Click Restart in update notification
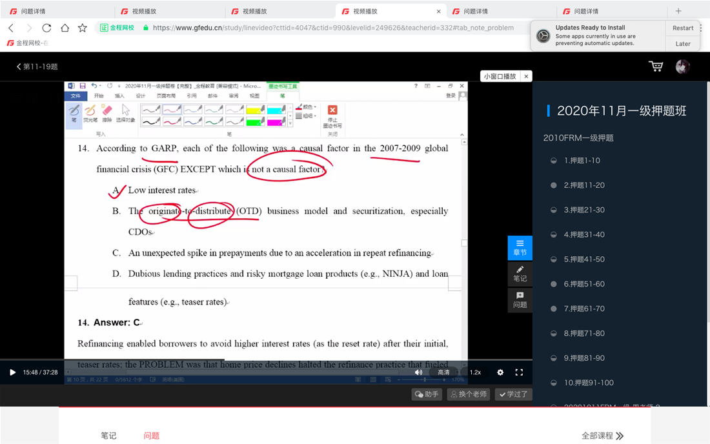The width and height of the screenshot is (710, 444). click(683, 28)
